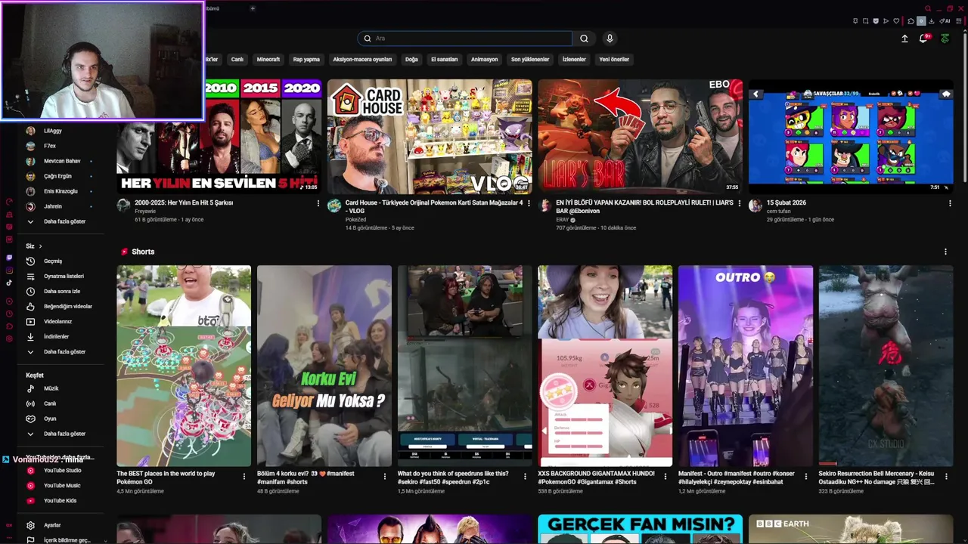Viewport: 968px width, 544px height.
Task: Open Mevtcan Bahav subscription channel
Action: point(60,161)
